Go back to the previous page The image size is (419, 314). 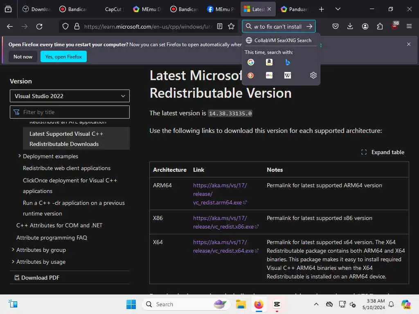(10, 27)
